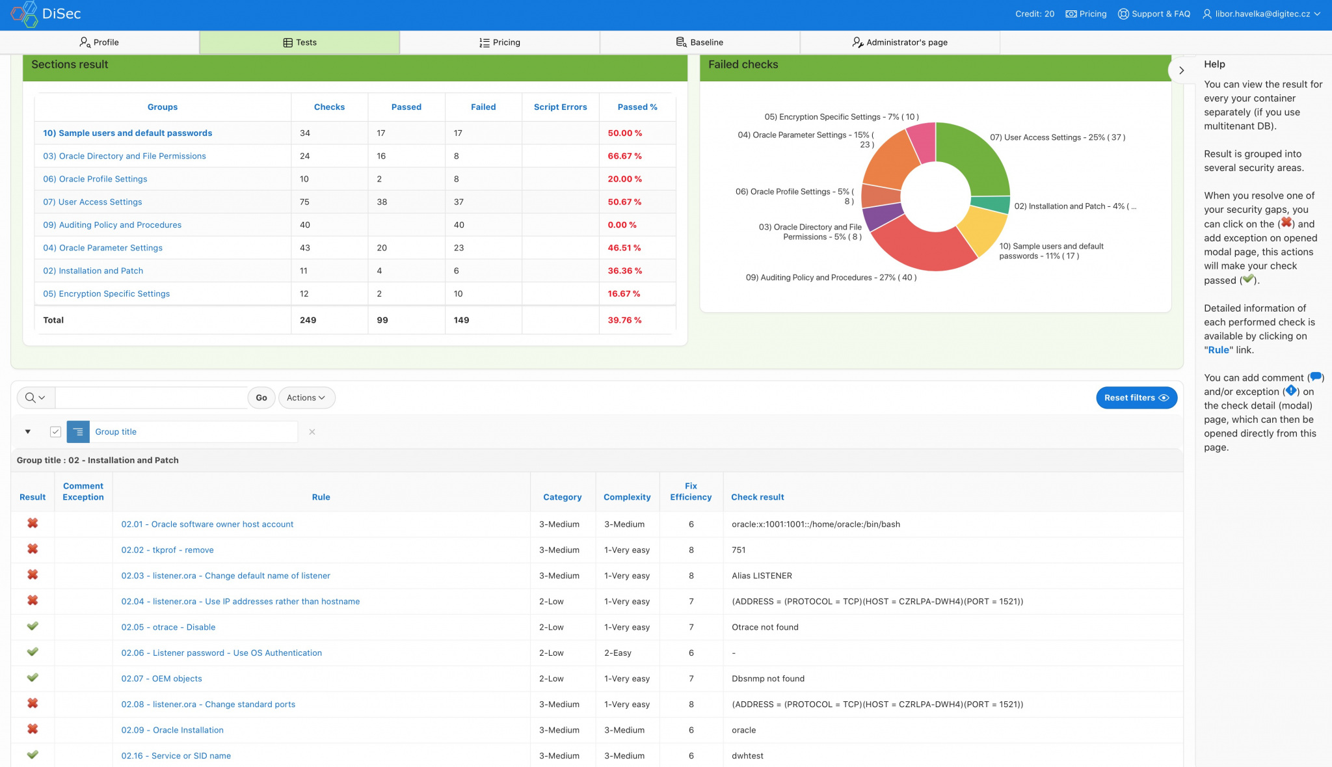Collapse the Help side panel with chevron
The width and height of the screenshot is (1332, 767).
point(1181,70)
